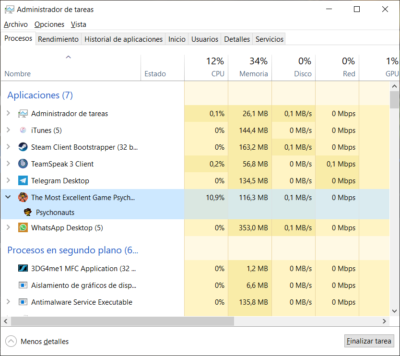400x356 pixels.
Task: Expand the iTunes (5) process group
Action: coord(7,130)
